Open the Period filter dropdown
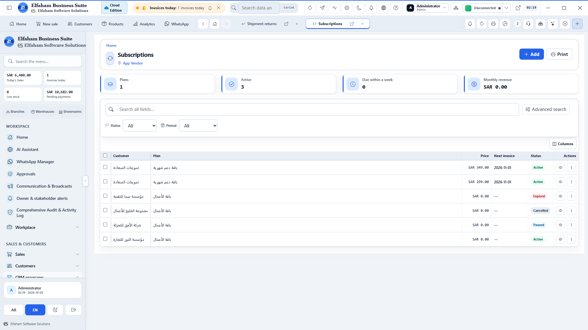The height and width of the screenshot is (330, 588). tap(198, 126)
